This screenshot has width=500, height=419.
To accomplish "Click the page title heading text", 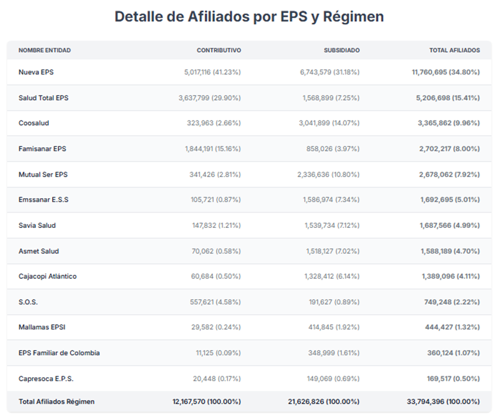I will coord(249,17).
